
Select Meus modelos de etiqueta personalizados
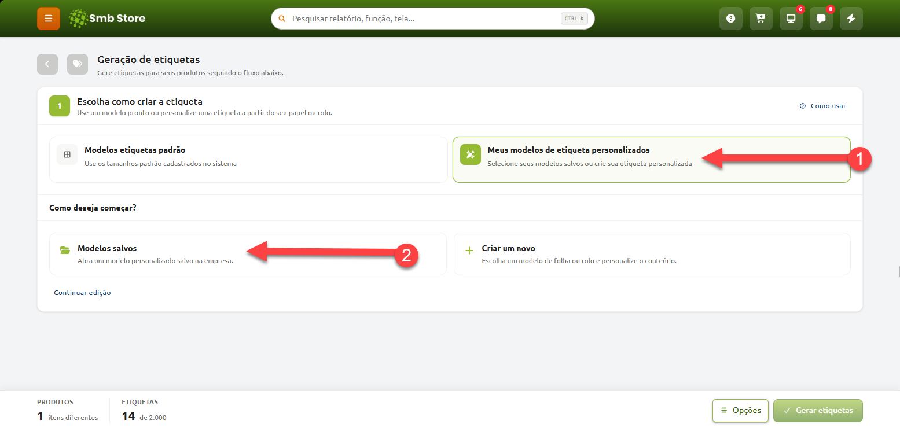point(652,160)
